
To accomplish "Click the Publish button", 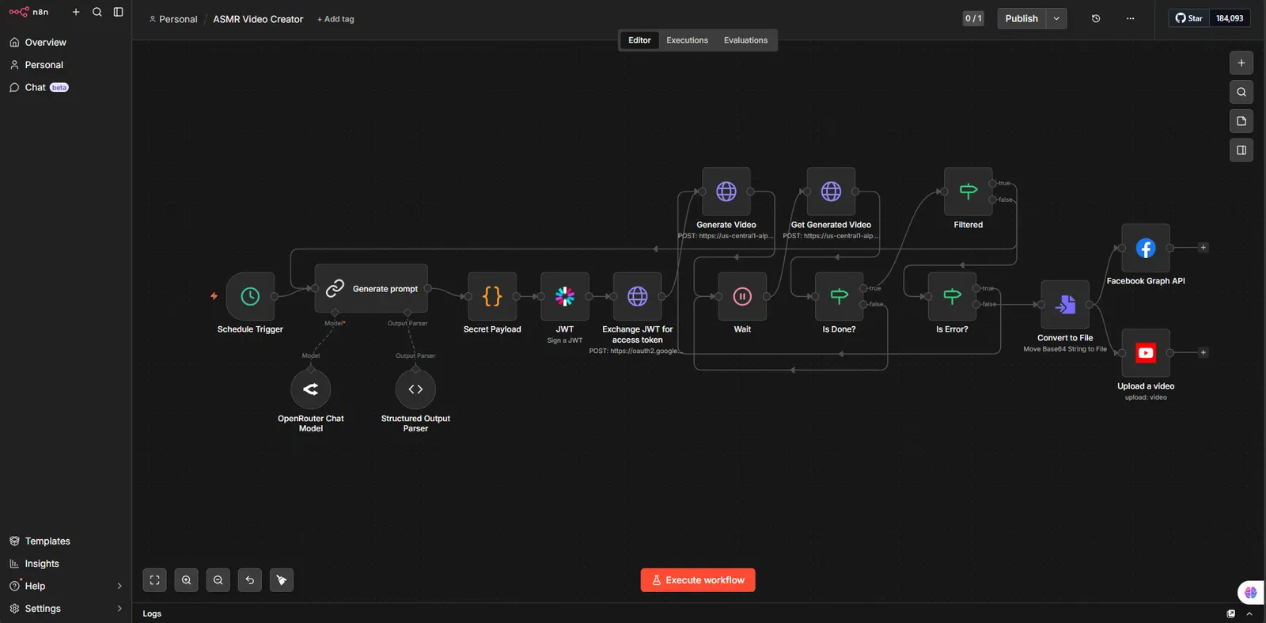I will click(x=1022, y=18).
